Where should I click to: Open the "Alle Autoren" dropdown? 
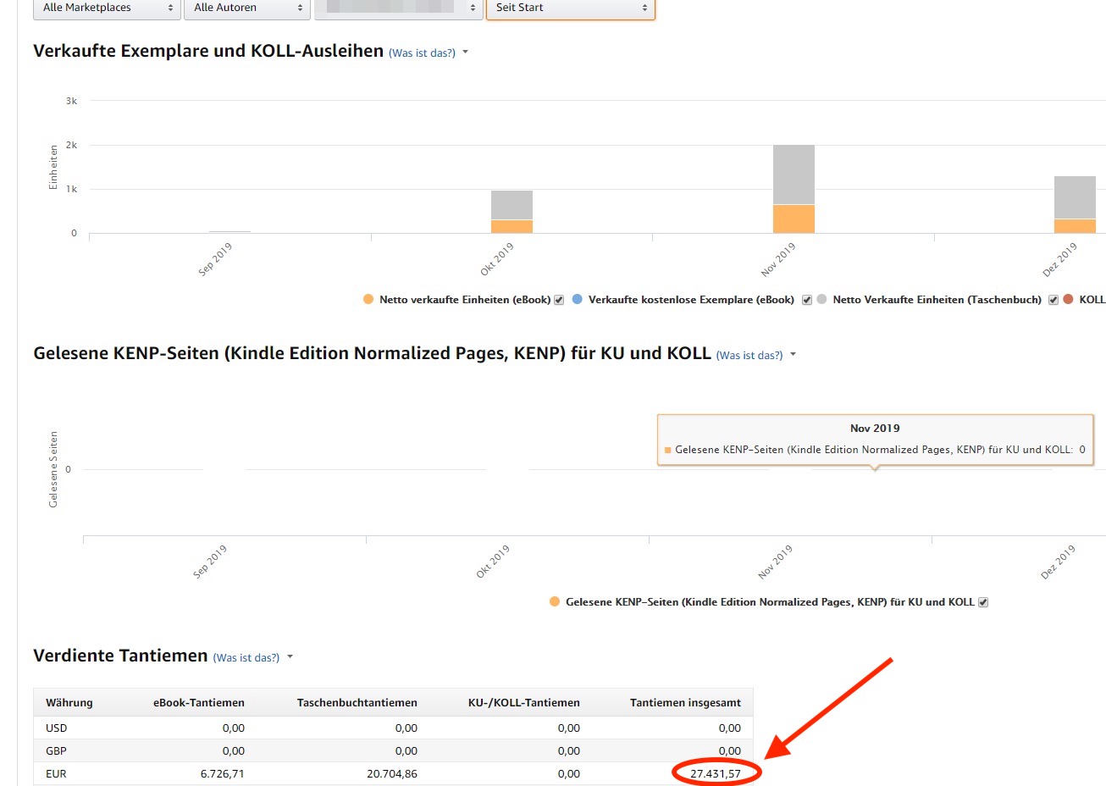click(246, 8)
